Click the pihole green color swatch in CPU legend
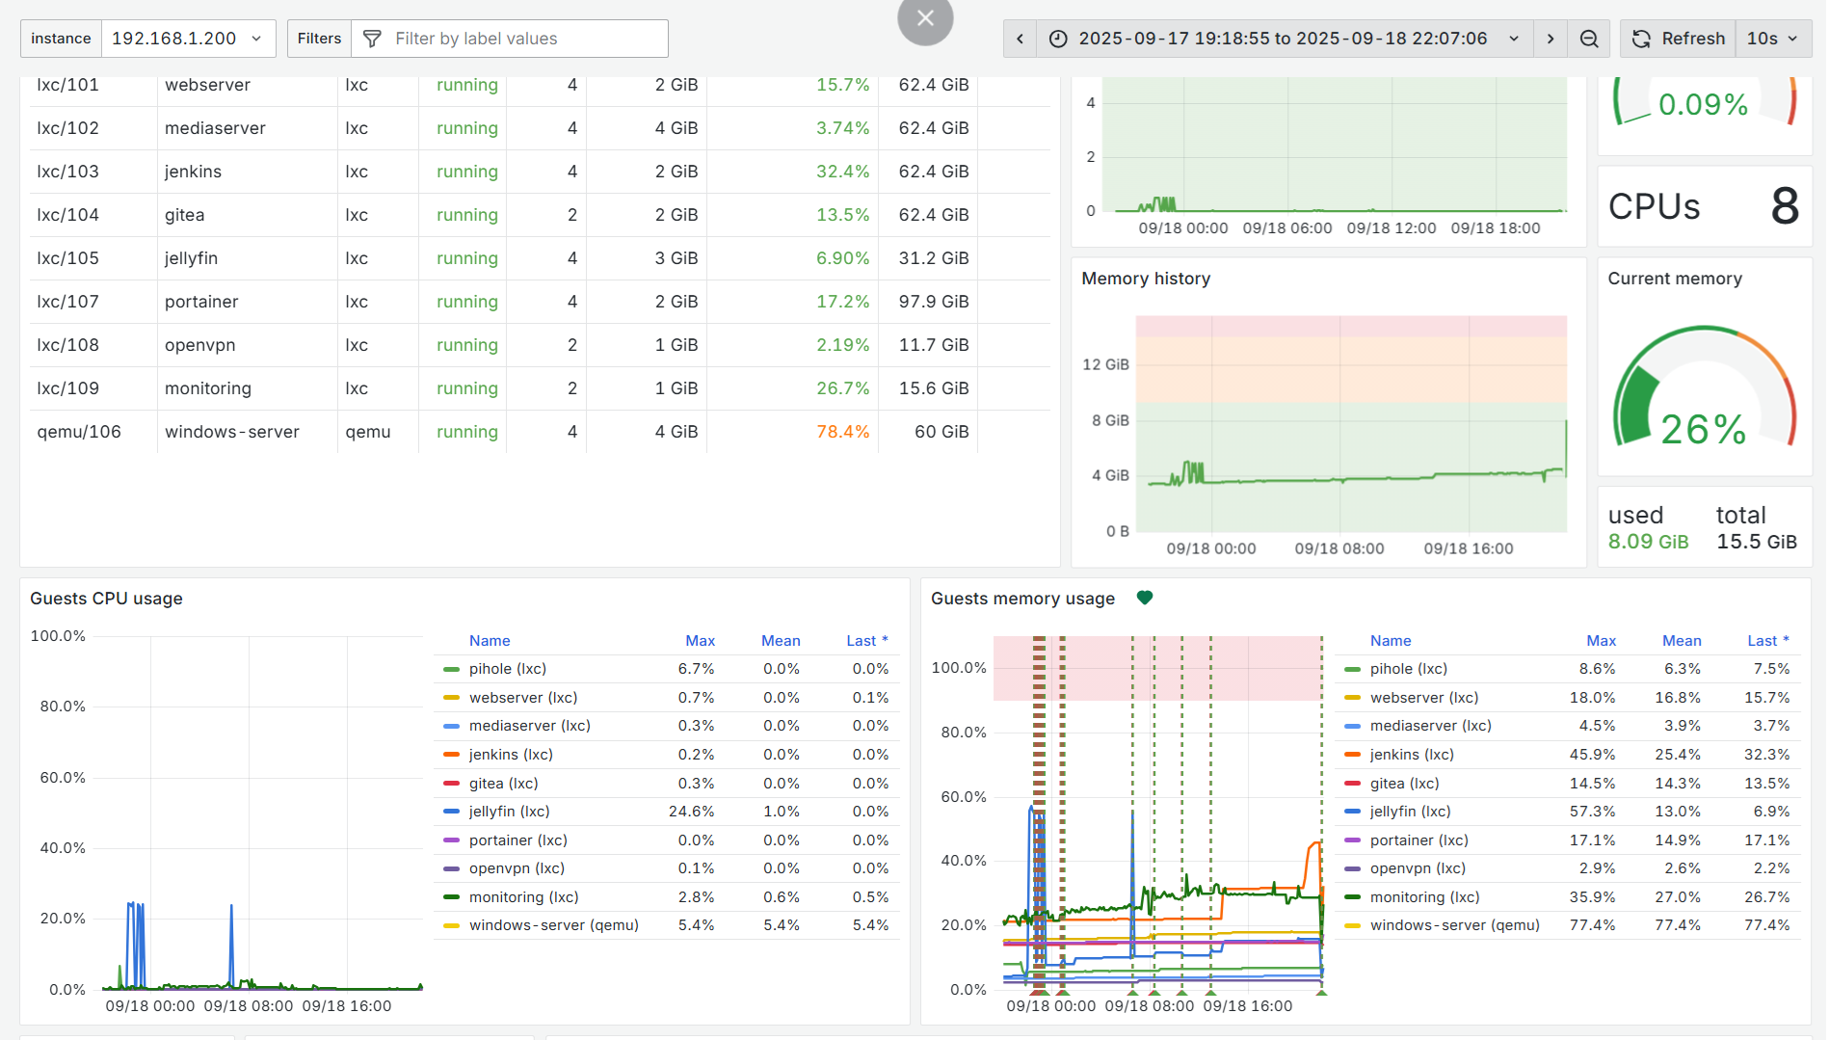The height and width of the screenshot is (1040, 1829). click(451, 669)
